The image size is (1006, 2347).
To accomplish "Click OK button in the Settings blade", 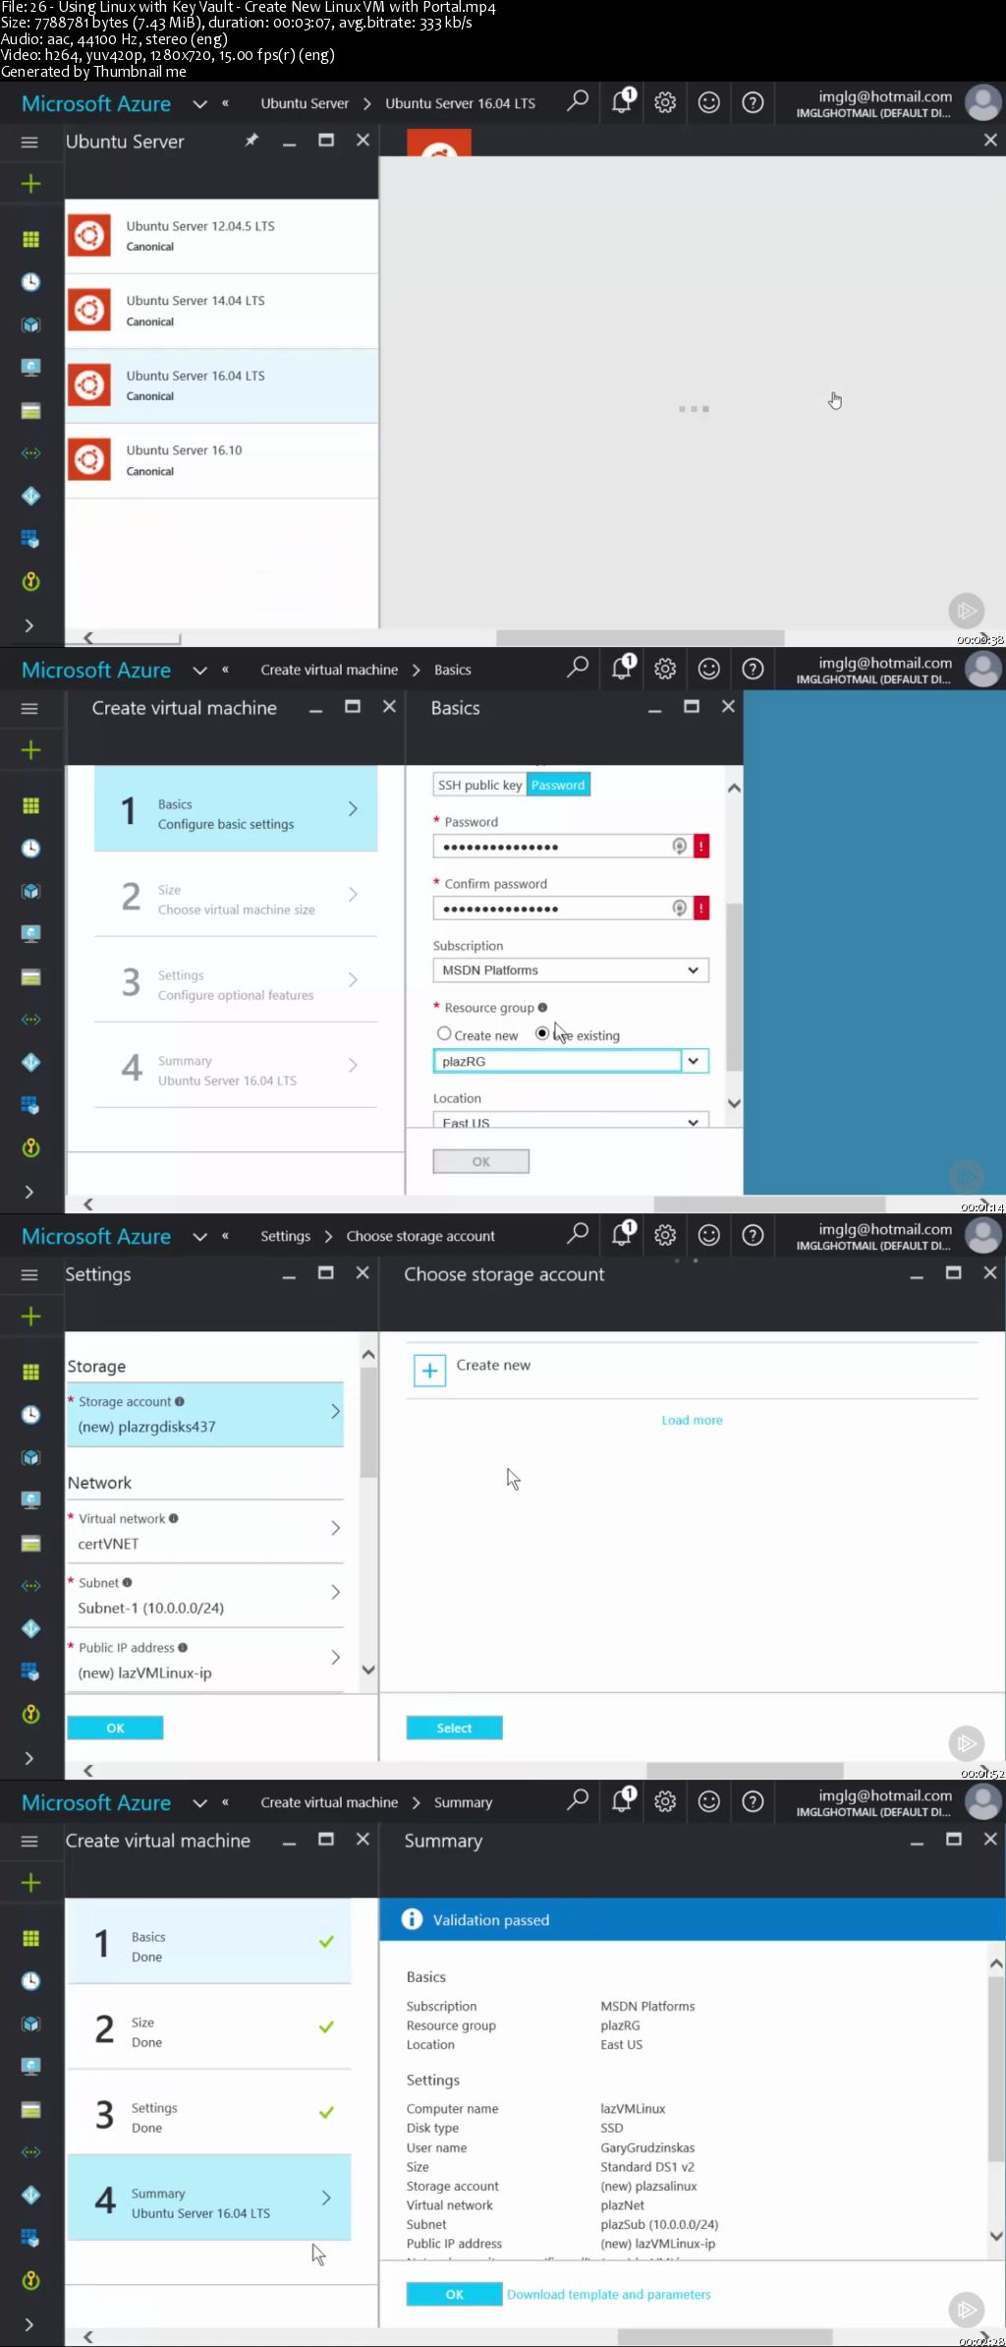I will [x=115, y=1728].
